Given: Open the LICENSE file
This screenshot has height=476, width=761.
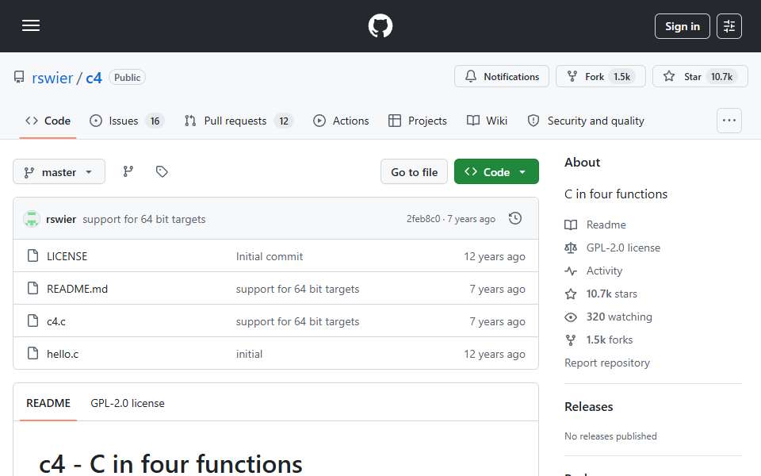Looking at the screenshot, I should [x=67, y=256].
